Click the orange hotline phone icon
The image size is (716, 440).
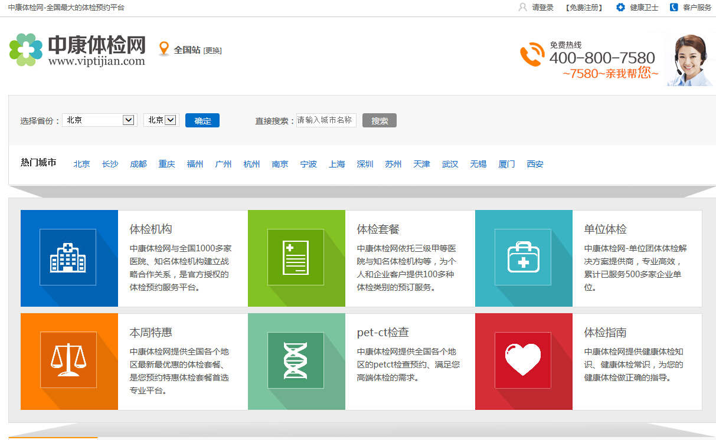[x=532, y=54]
